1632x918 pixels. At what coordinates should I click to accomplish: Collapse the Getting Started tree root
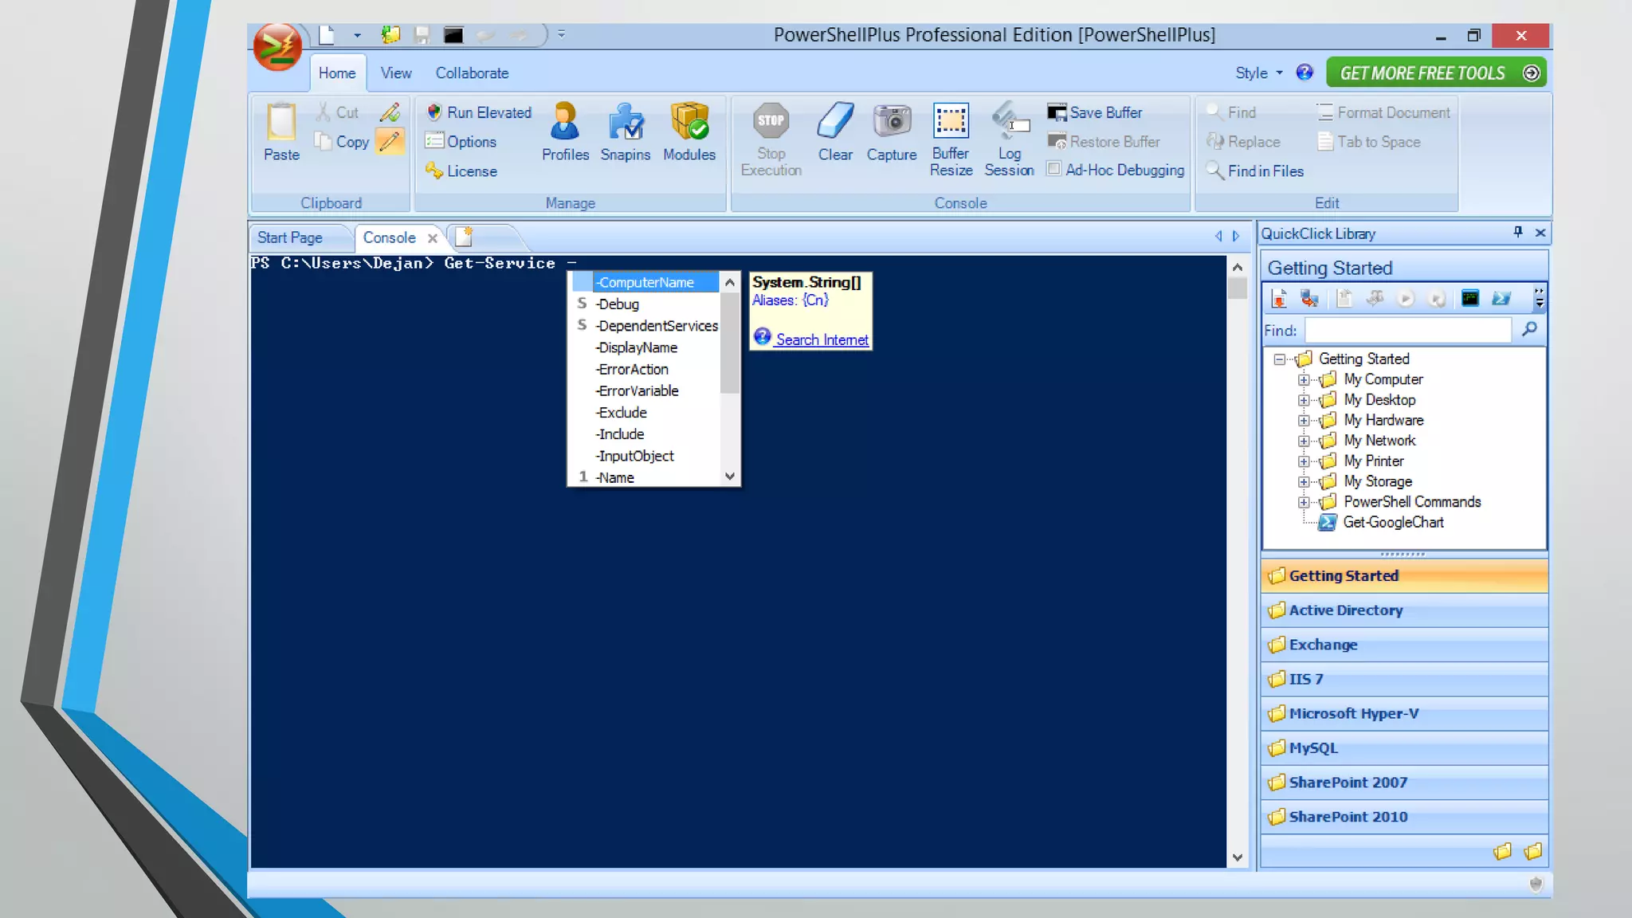coord(1279,359)
